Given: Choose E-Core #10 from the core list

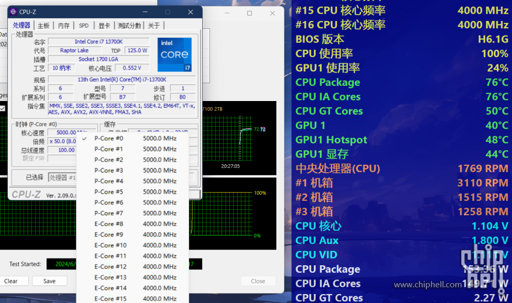Looking at the screenshot, I should (133, 245).
